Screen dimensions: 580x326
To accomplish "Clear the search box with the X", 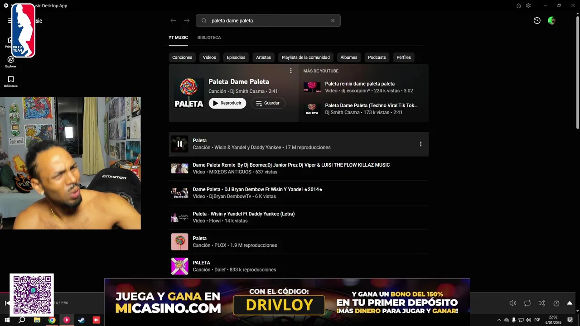I will pos(333,20).
